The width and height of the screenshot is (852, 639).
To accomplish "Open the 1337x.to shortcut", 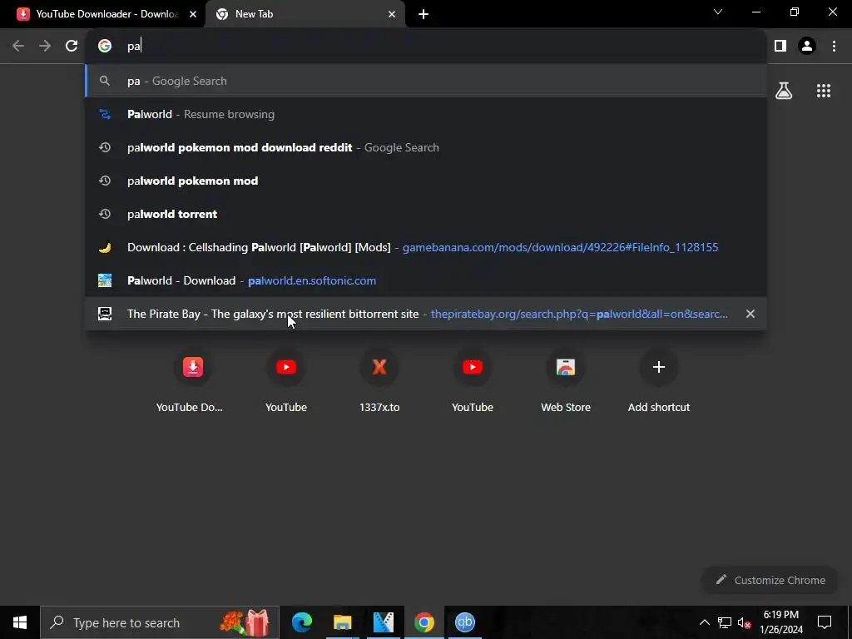I will point(379,381).
